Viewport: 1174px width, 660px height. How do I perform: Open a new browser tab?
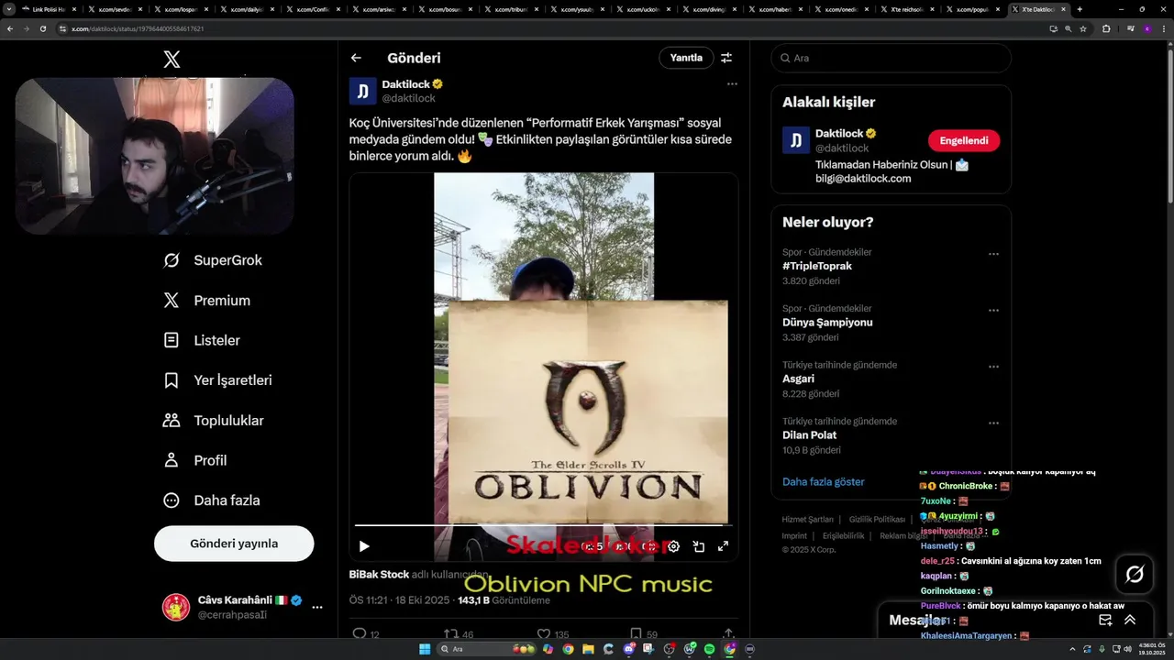coord(1080,9)
